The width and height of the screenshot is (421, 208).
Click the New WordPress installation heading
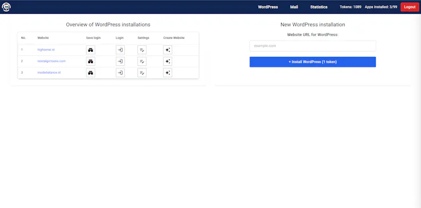coord(313,25)
